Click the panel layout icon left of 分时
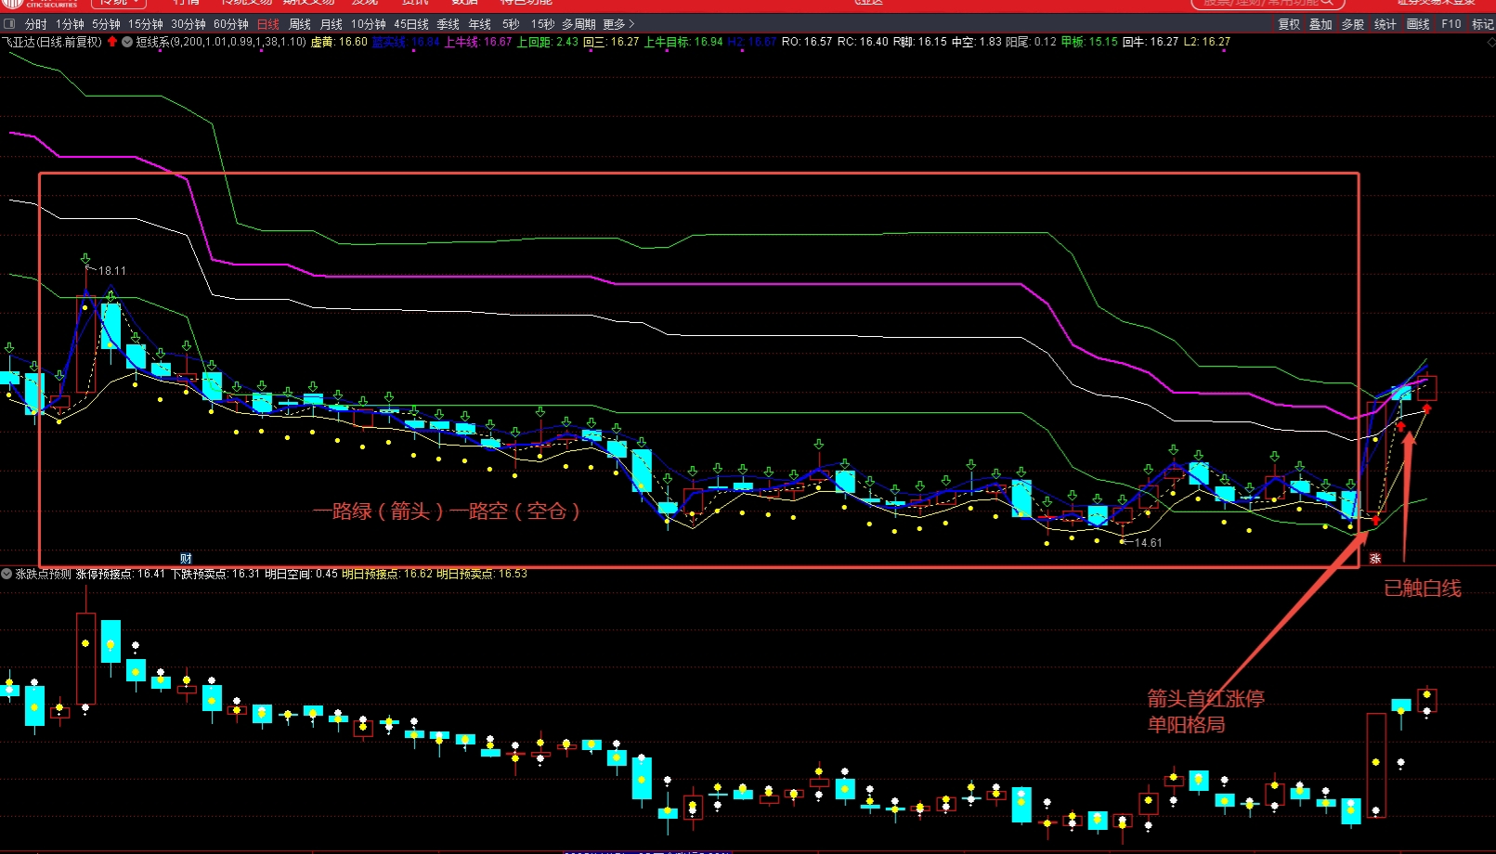The image size is (1496, 854). (10, 24)
